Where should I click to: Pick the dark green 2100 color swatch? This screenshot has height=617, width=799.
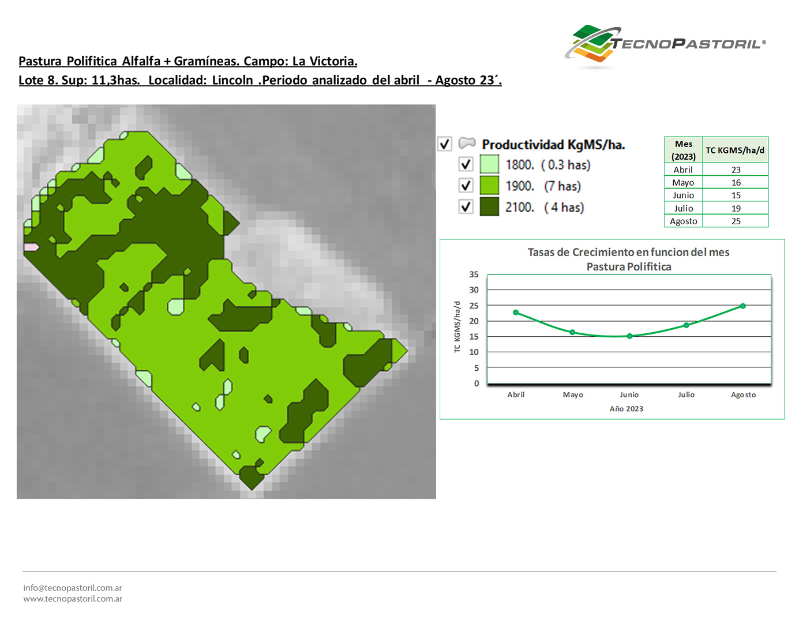pos(489,206)
